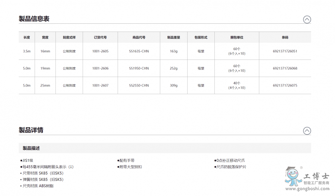Viewport: 335px width, 196px height.
Task: Select order code 1001-2605 cell
Action: 100,51
